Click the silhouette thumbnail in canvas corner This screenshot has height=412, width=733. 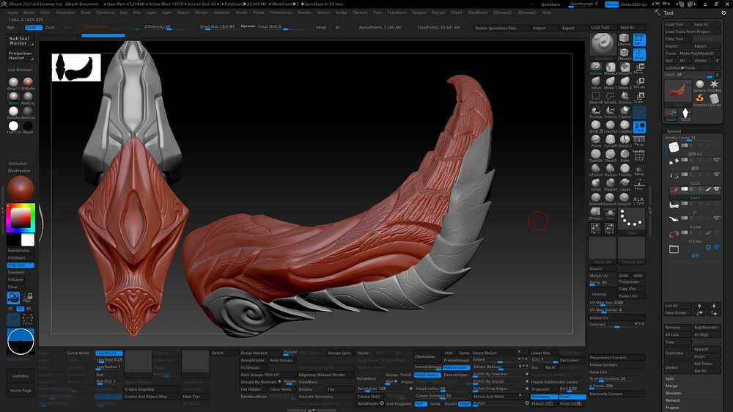pos(76,67)
